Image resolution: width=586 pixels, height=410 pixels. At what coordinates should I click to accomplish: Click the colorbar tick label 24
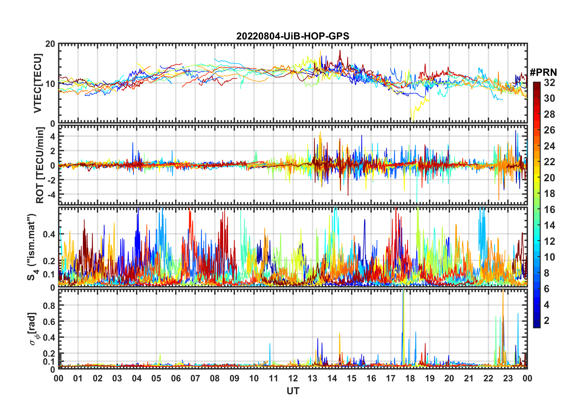point(549,146)
